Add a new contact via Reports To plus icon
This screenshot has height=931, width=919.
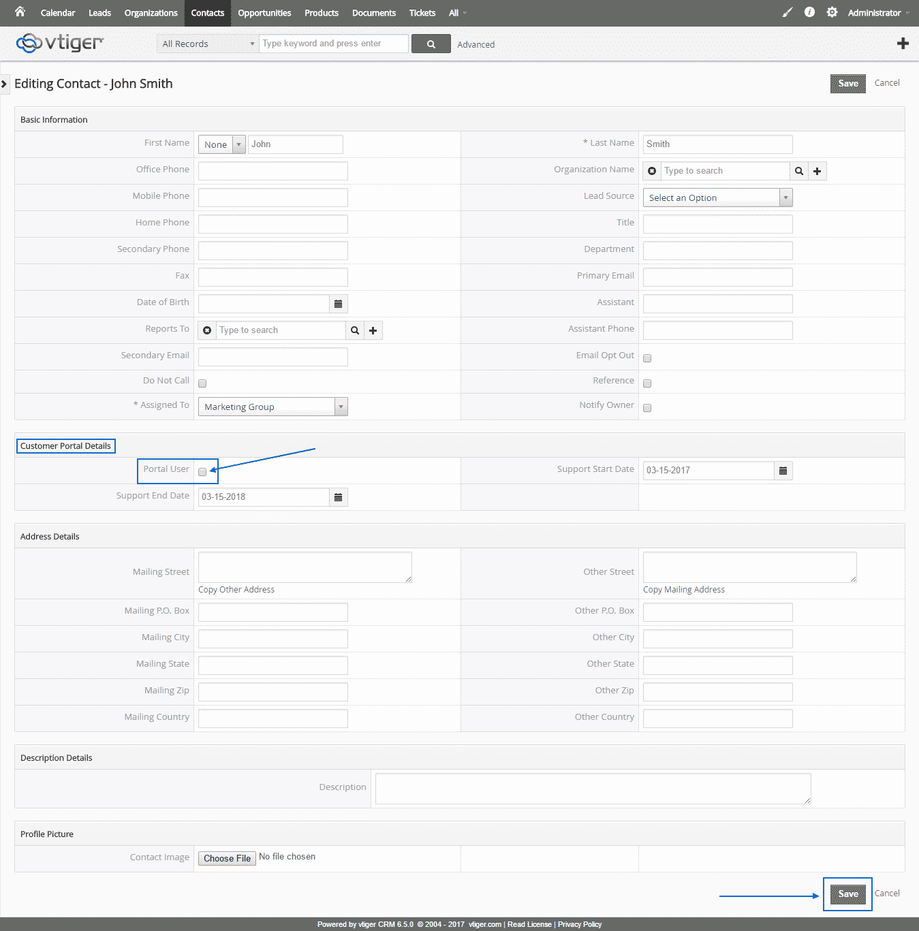click(373, 330)
